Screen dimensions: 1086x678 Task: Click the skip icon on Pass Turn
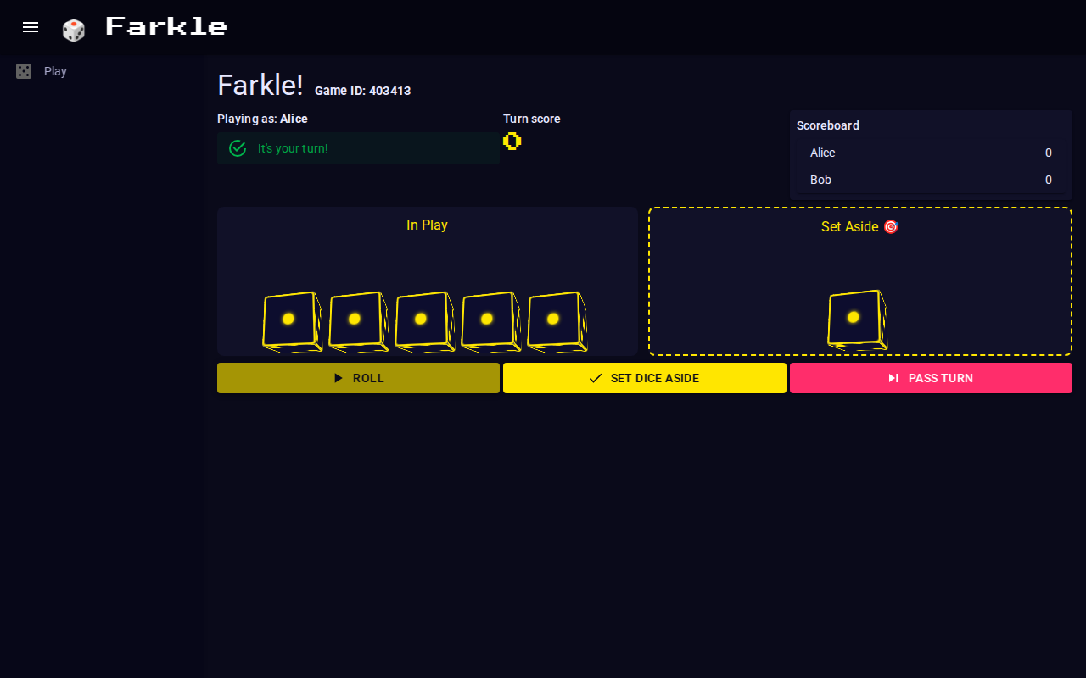(x=893, y=378)
